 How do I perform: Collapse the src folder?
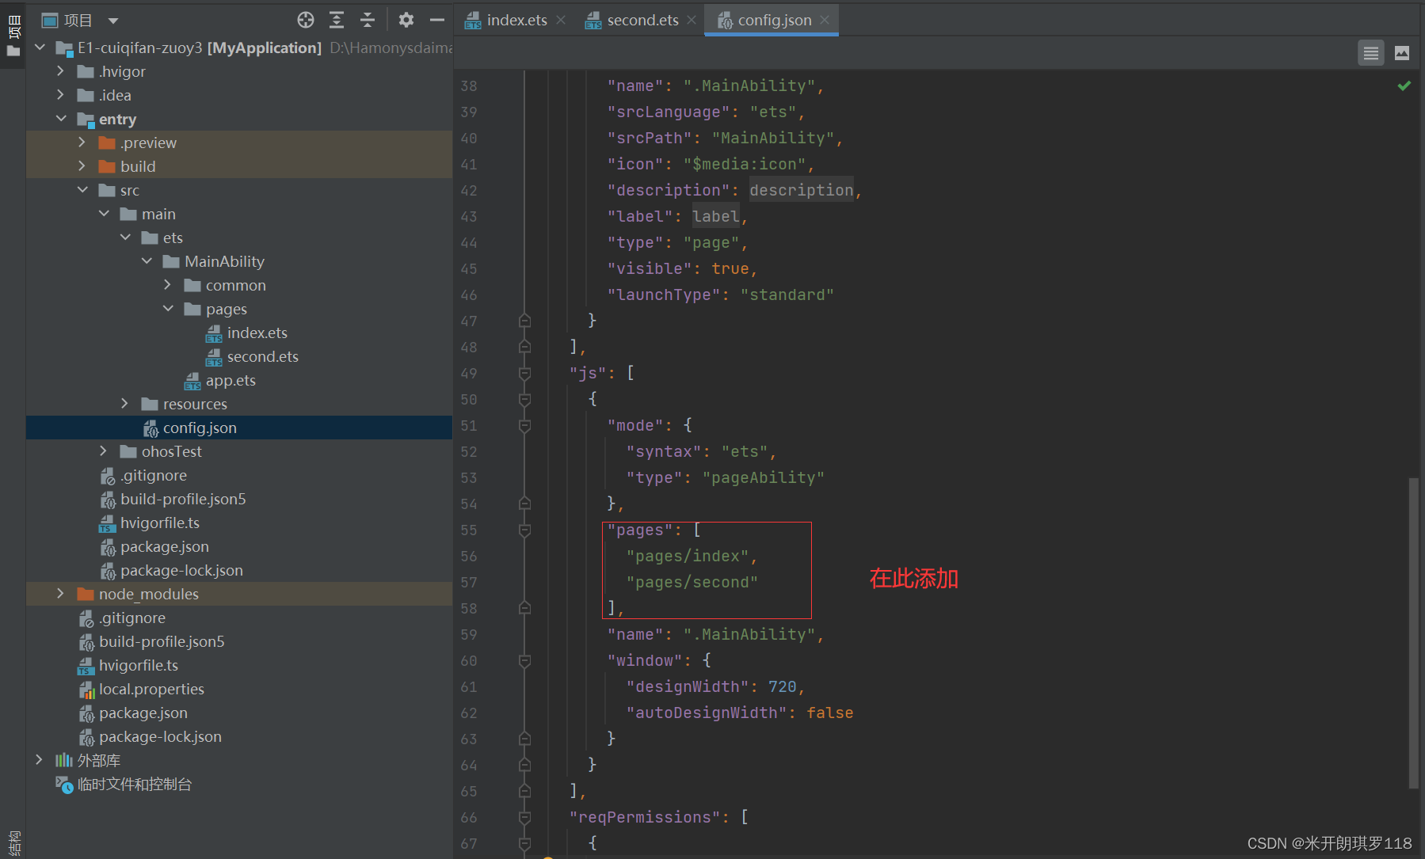82,190
